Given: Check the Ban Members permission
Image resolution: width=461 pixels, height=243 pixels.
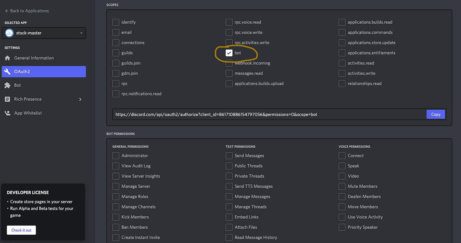Looking at the screenshot, I should 116,228.
